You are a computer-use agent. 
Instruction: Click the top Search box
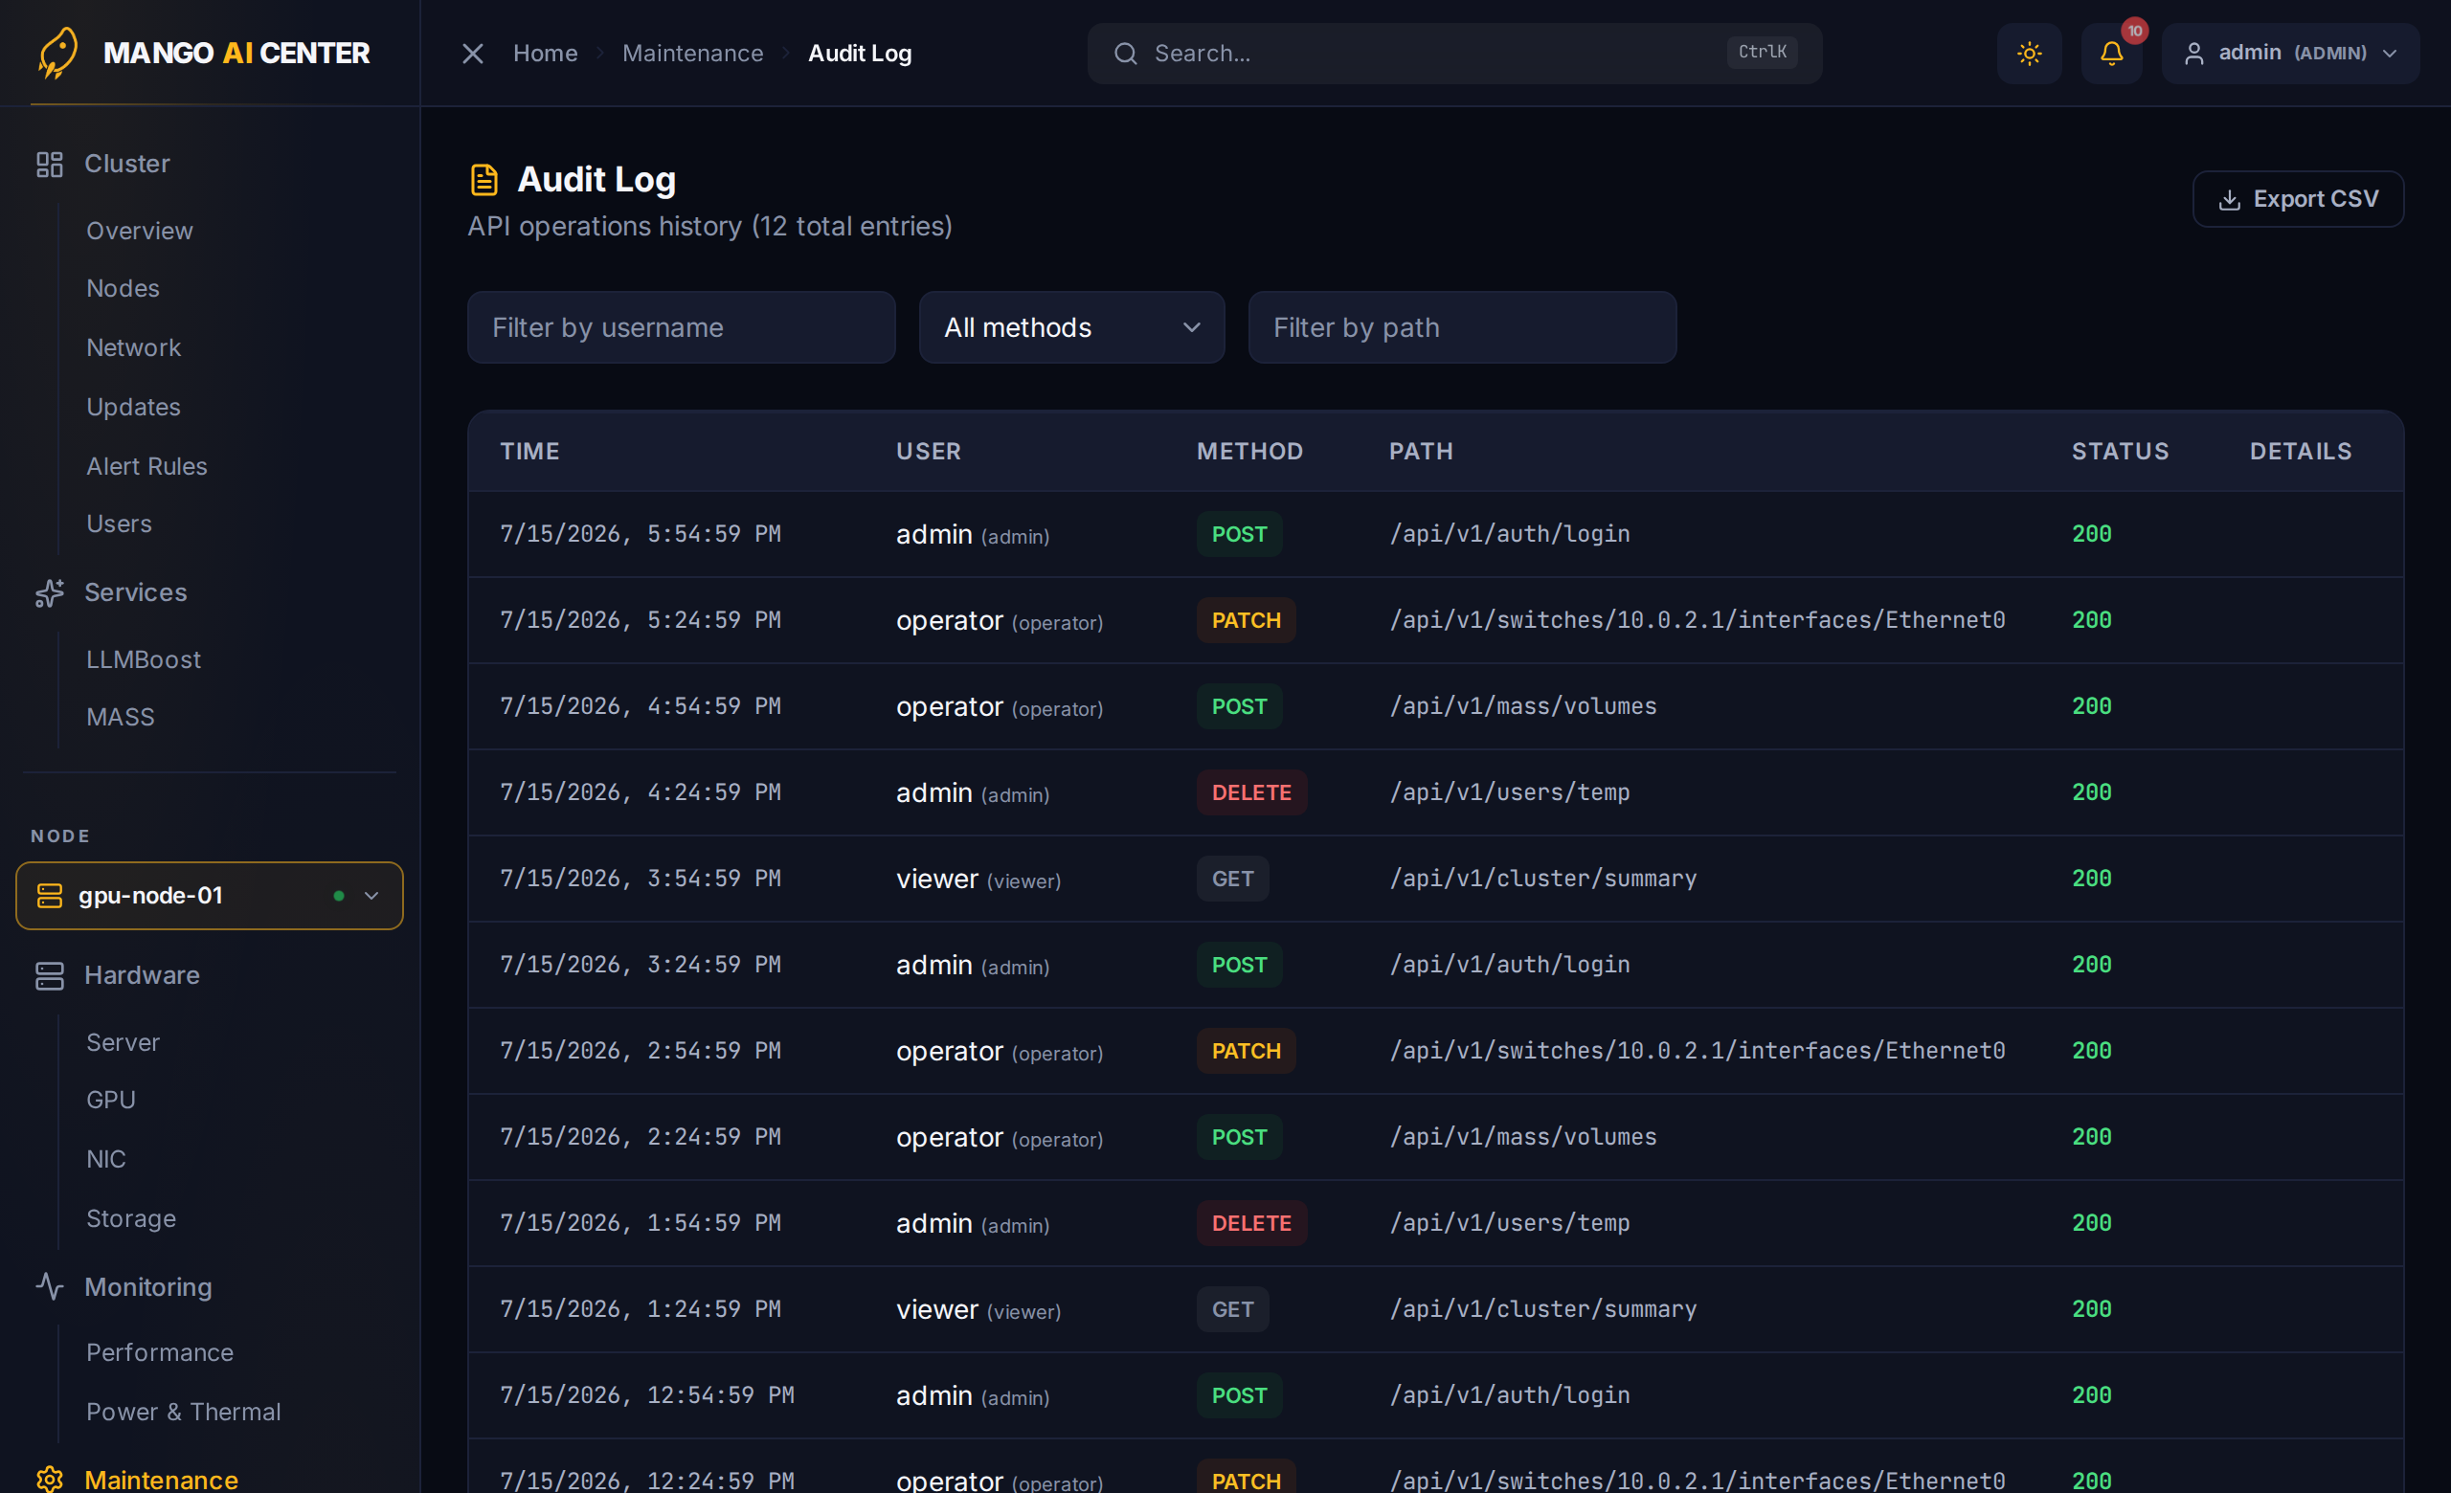pyautogui.click(x=1454, y=54)
